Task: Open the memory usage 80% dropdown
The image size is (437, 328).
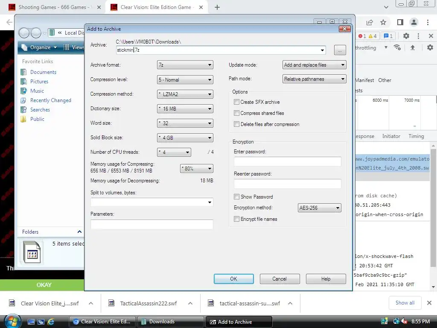Action: point(196,168)
